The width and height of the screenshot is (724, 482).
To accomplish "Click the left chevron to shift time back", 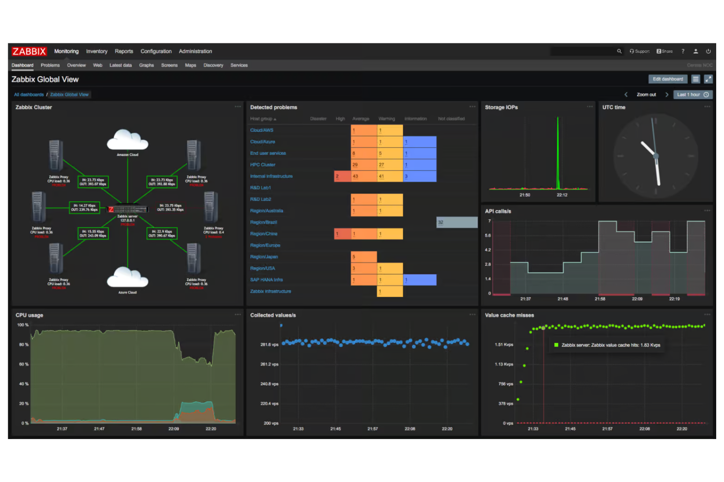I will point(626,95).
